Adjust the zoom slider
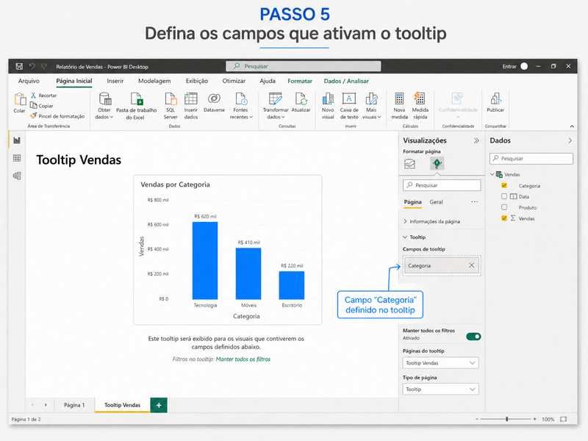 (507, 420)
